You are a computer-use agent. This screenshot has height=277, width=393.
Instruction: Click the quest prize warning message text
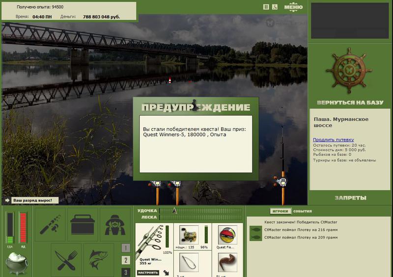195,132
